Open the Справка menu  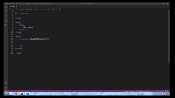48,4
